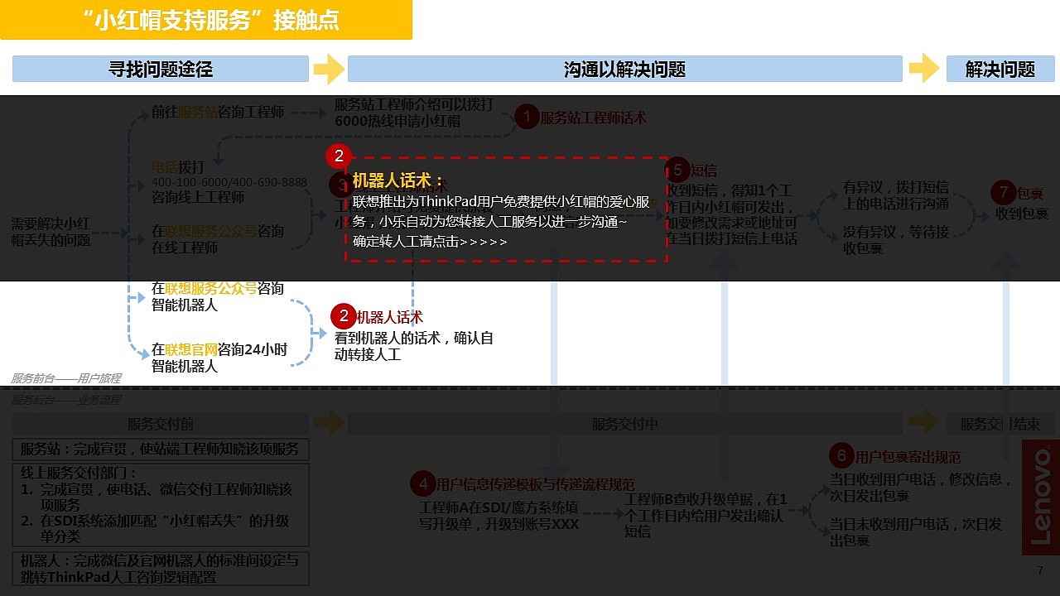Image resolution: width=1060 pixels, height=596 pixels.
Task: Select the red label 服务站工程师话术
Action: [x=593, y=118]
